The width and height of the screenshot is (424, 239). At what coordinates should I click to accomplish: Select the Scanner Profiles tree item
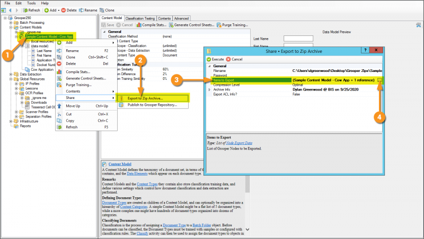[x=37, y=112]
